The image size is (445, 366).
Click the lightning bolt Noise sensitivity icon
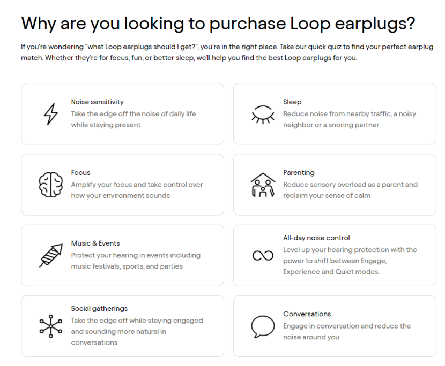tap(50, 113)
